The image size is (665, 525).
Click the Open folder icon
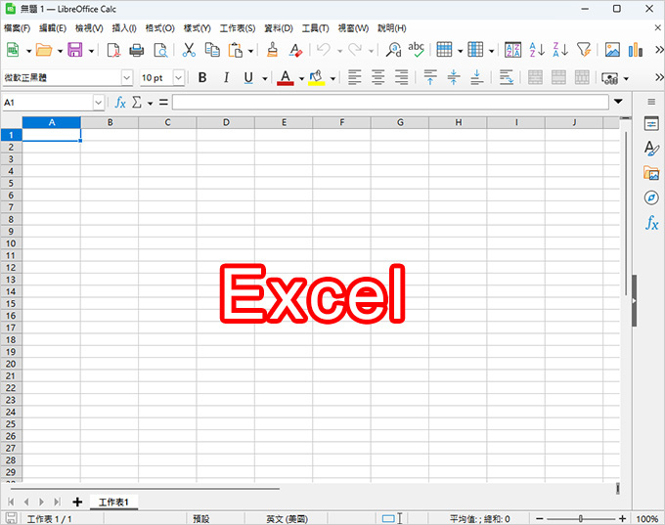point(44,50)
